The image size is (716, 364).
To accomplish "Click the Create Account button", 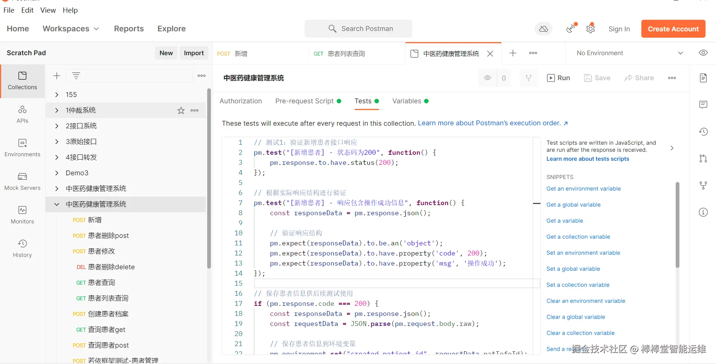I will (673, 29).
